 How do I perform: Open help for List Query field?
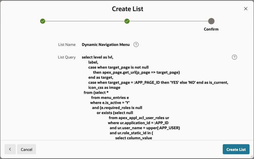234,57
